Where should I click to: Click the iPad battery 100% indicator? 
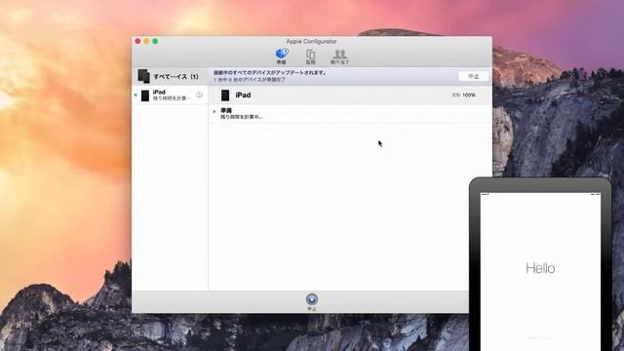pyautogui.click(x=464, y=96)
